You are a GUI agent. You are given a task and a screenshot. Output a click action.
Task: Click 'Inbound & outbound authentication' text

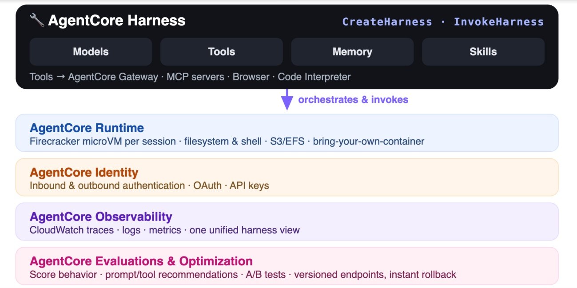[x=107, y=185]
